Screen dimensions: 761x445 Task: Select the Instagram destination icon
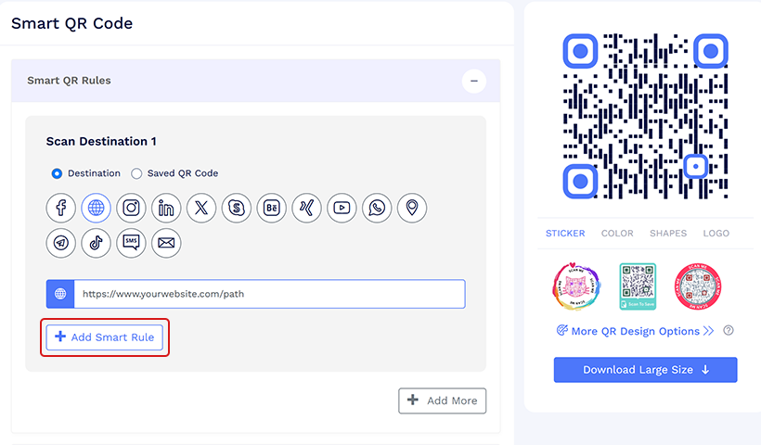(x=132, y=208)
